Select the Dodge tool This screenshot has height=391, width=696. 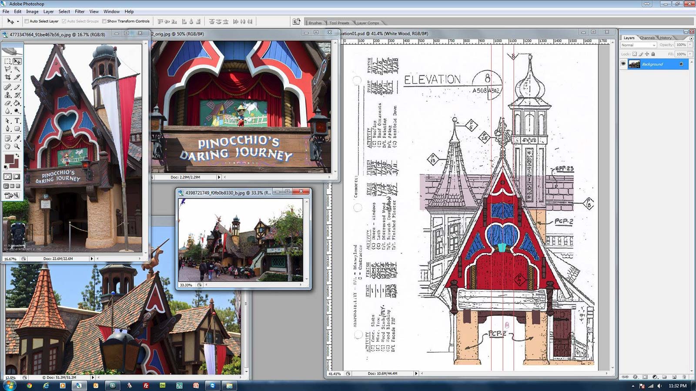pos(17,111)
